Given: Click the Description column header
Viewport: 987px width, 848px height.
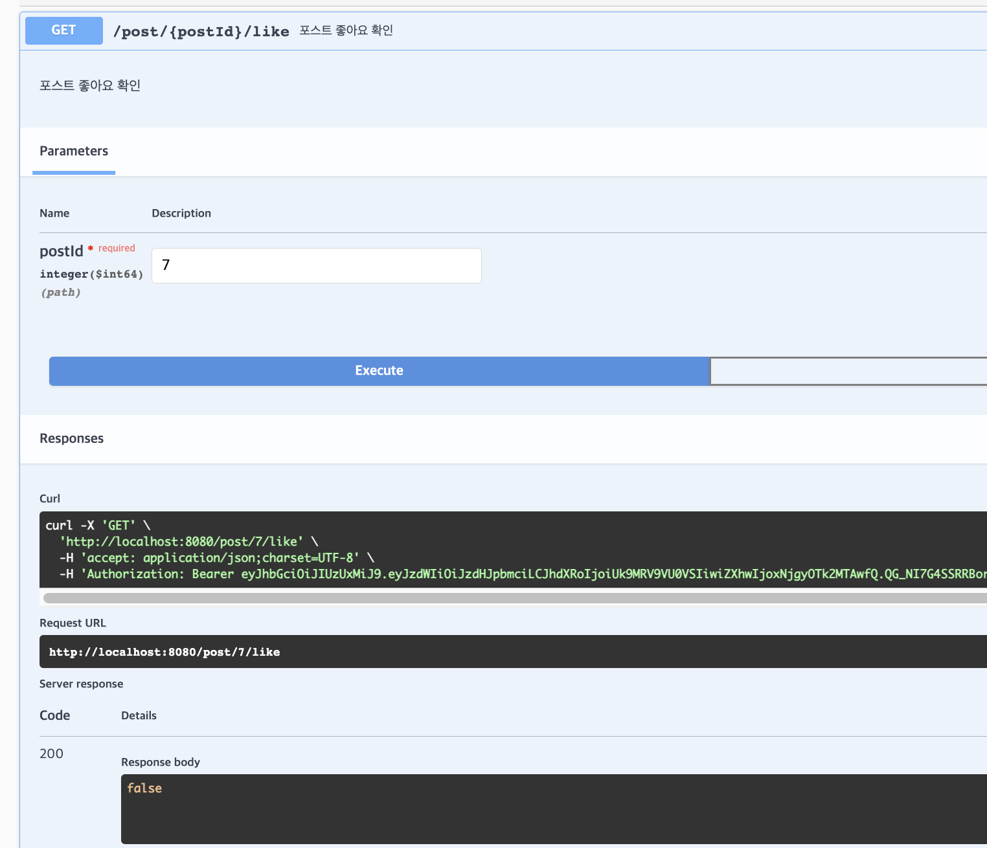Looking at the screenshot, I should [181, 213].
